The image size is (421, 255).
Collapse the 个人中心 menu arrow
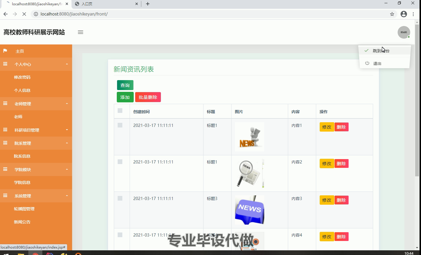click(x=67, y=64)
